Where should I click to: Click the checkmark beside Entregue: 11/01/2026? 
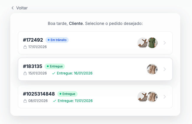(x=55, y=101)
